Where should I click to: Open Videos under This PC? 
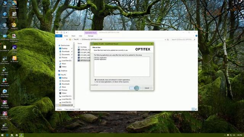tap(64, 93)
